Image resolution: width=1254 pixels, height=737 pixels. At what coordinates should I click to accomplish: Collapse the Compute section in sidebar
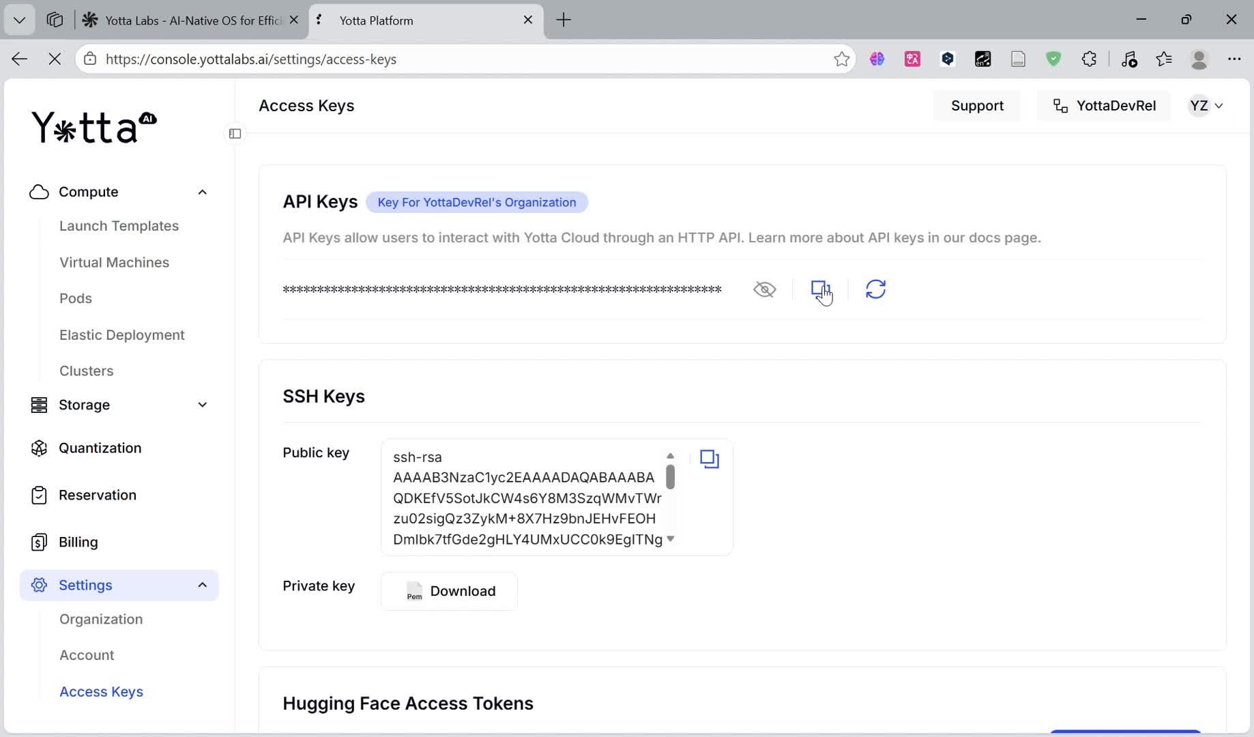202,192
